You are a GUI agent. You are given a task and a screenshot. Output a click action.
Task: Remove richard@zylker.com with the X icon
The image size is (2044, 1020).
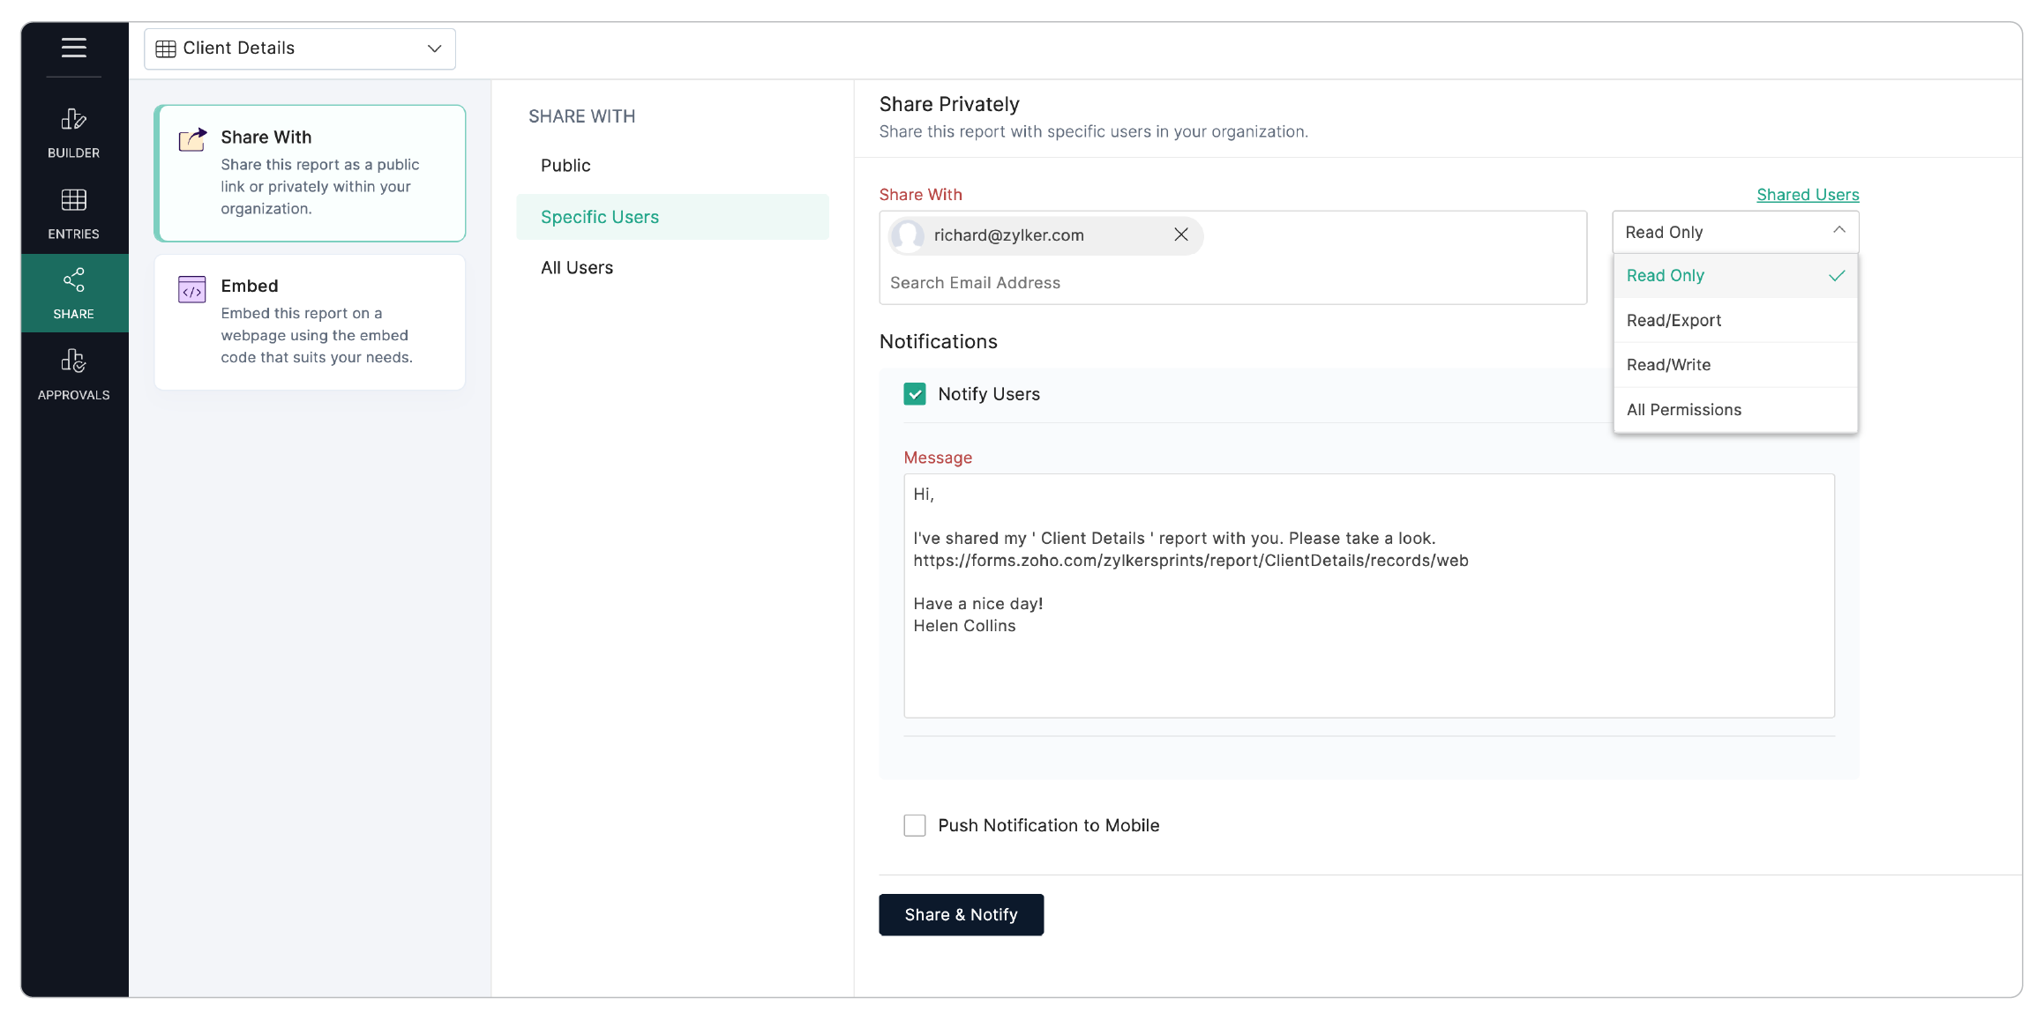[1181, 235]
